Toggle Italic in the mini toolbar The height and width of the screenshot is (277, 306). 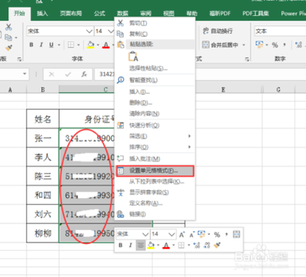(x=131, y=246)
